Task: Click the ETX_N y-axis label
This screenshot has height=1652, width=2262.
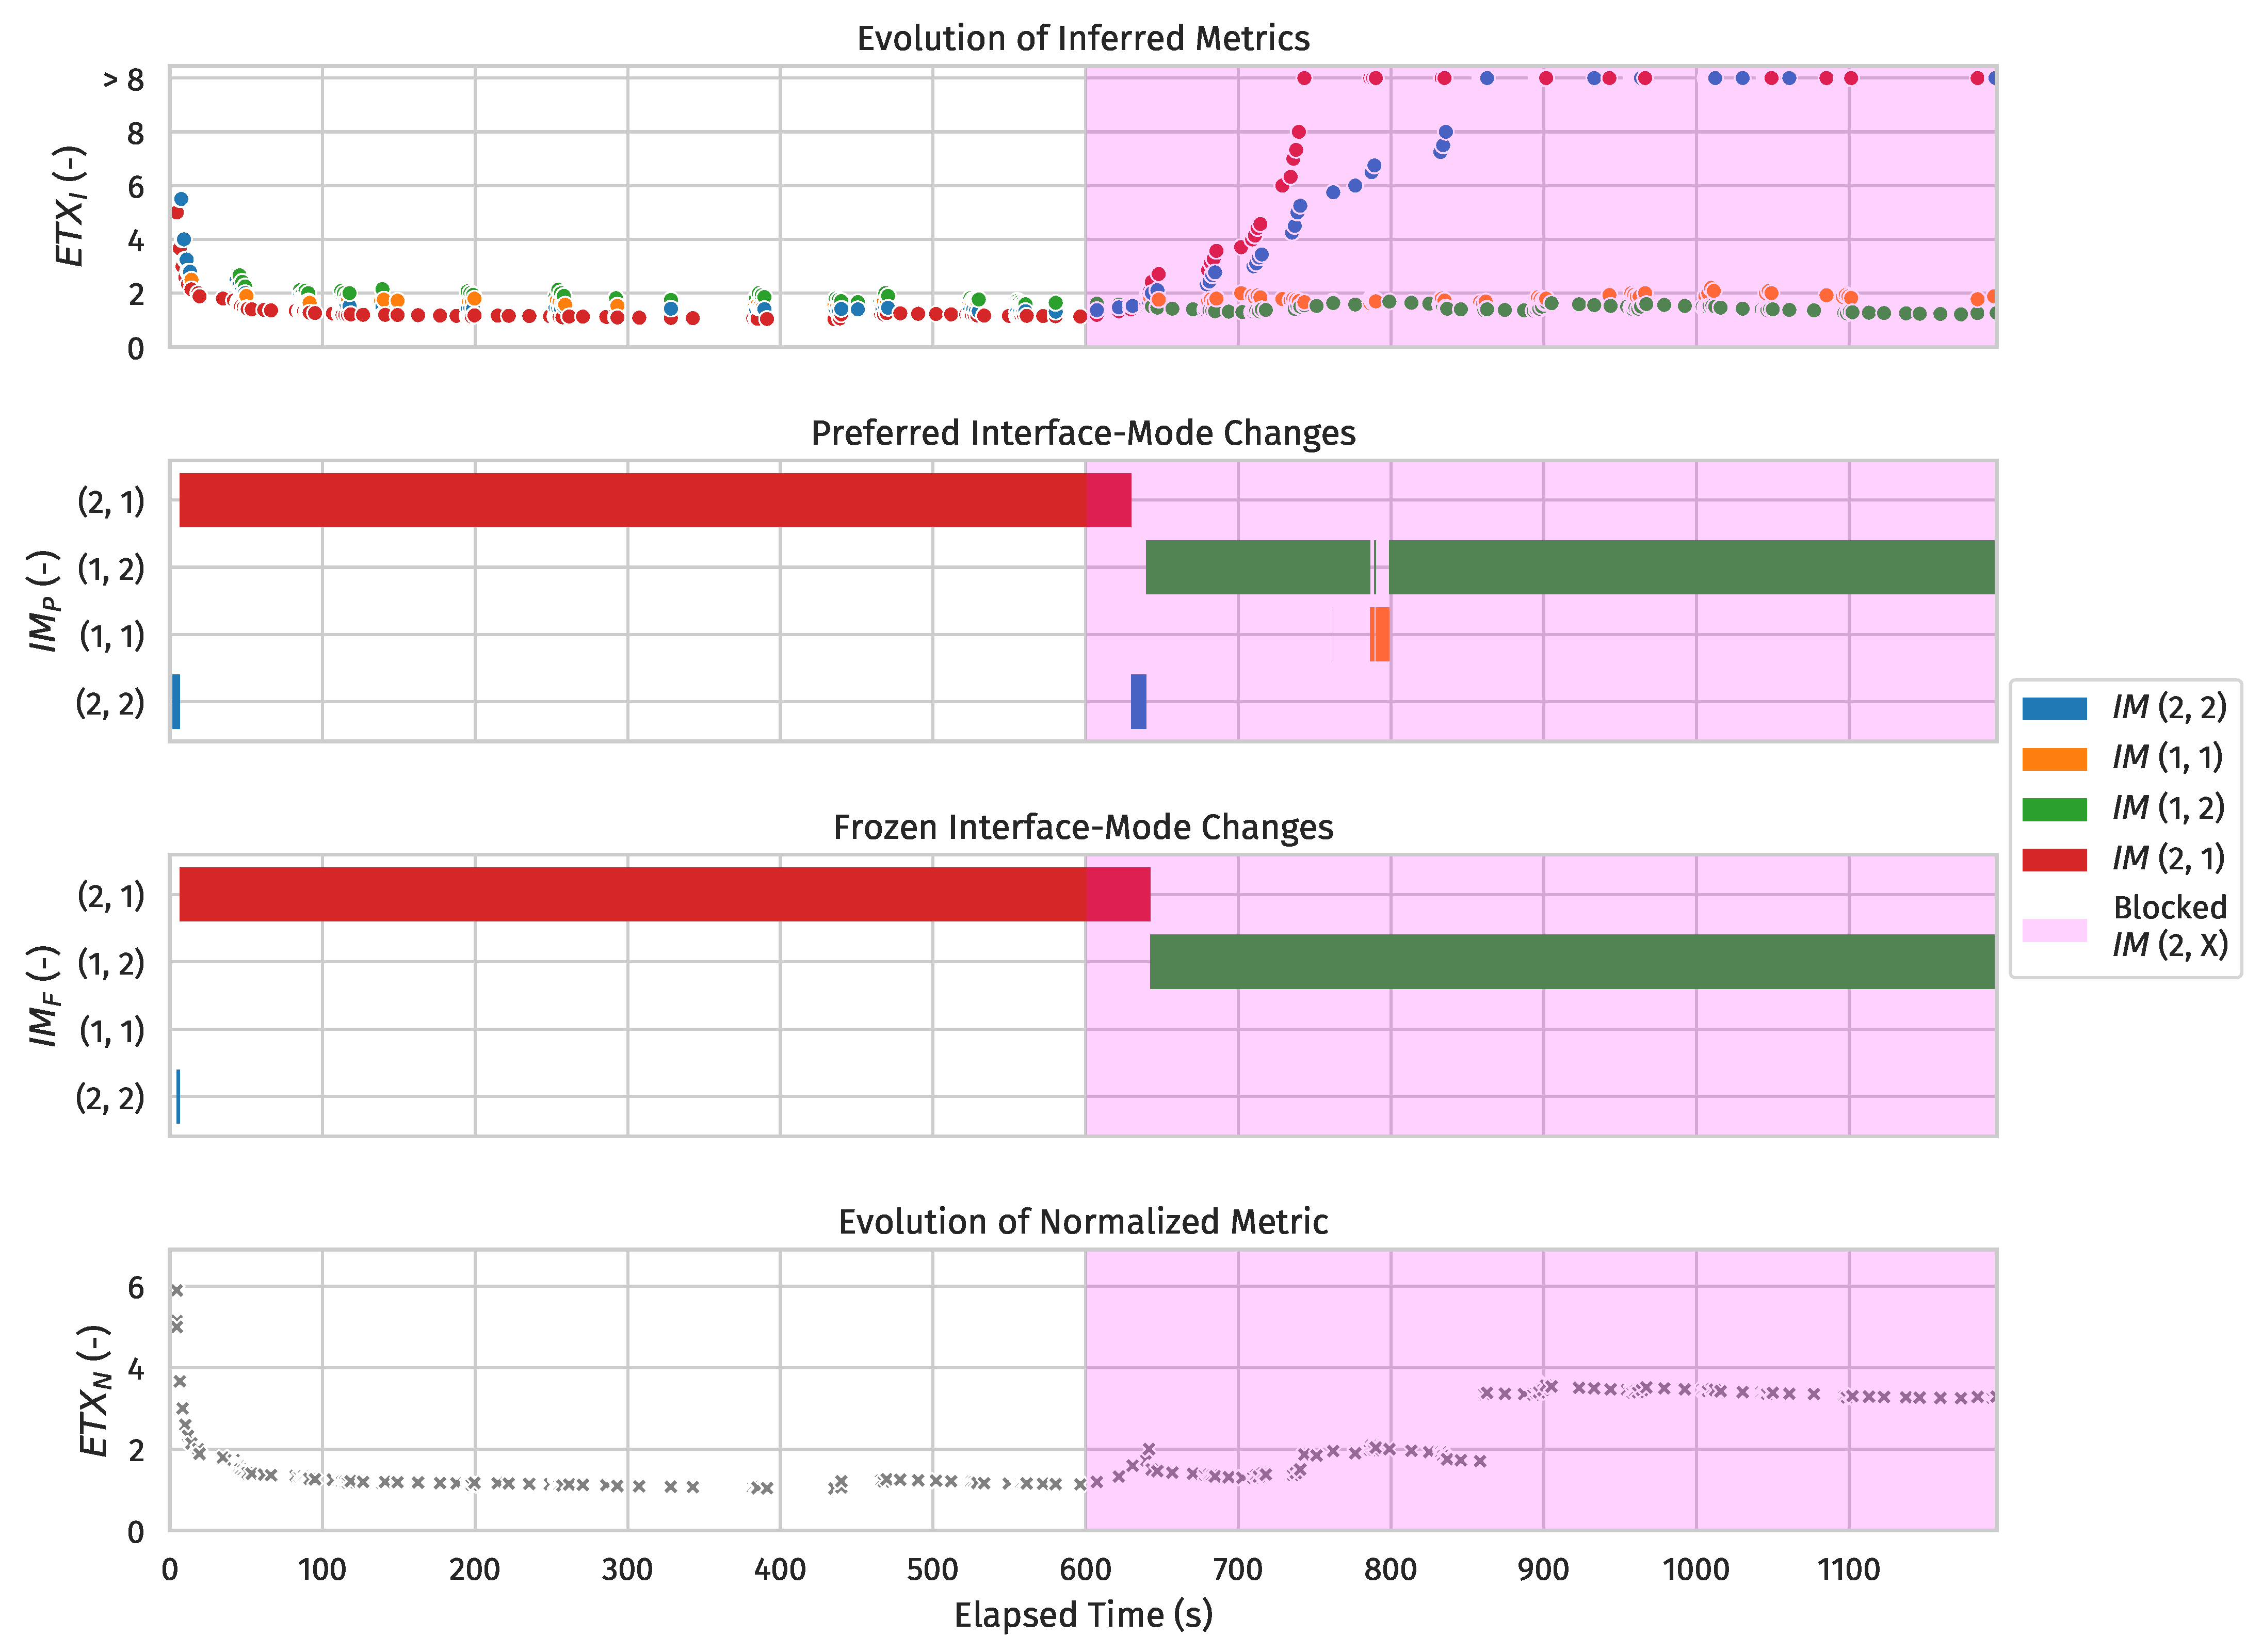Action: [x=94, y=1390]
